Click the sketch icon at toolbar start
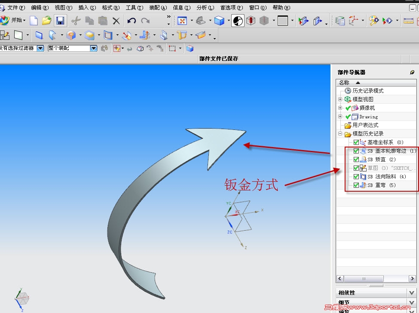The image size is (419, 313). coord(5,35)
